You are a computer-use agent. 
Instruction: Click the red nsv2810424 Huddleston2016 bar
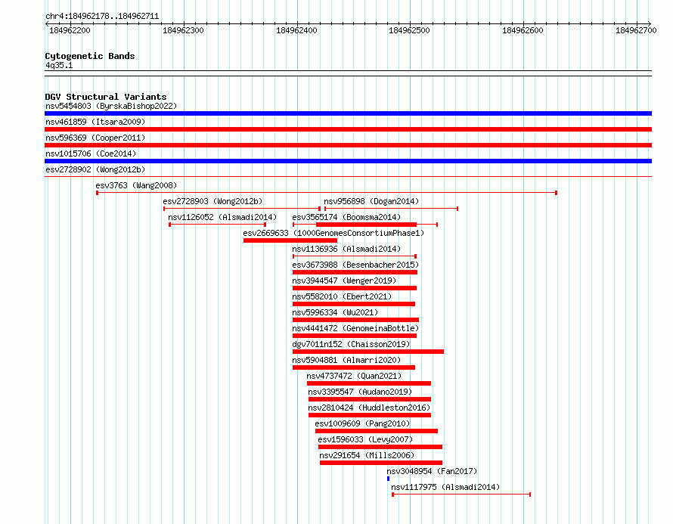click(x=370, y=415)
